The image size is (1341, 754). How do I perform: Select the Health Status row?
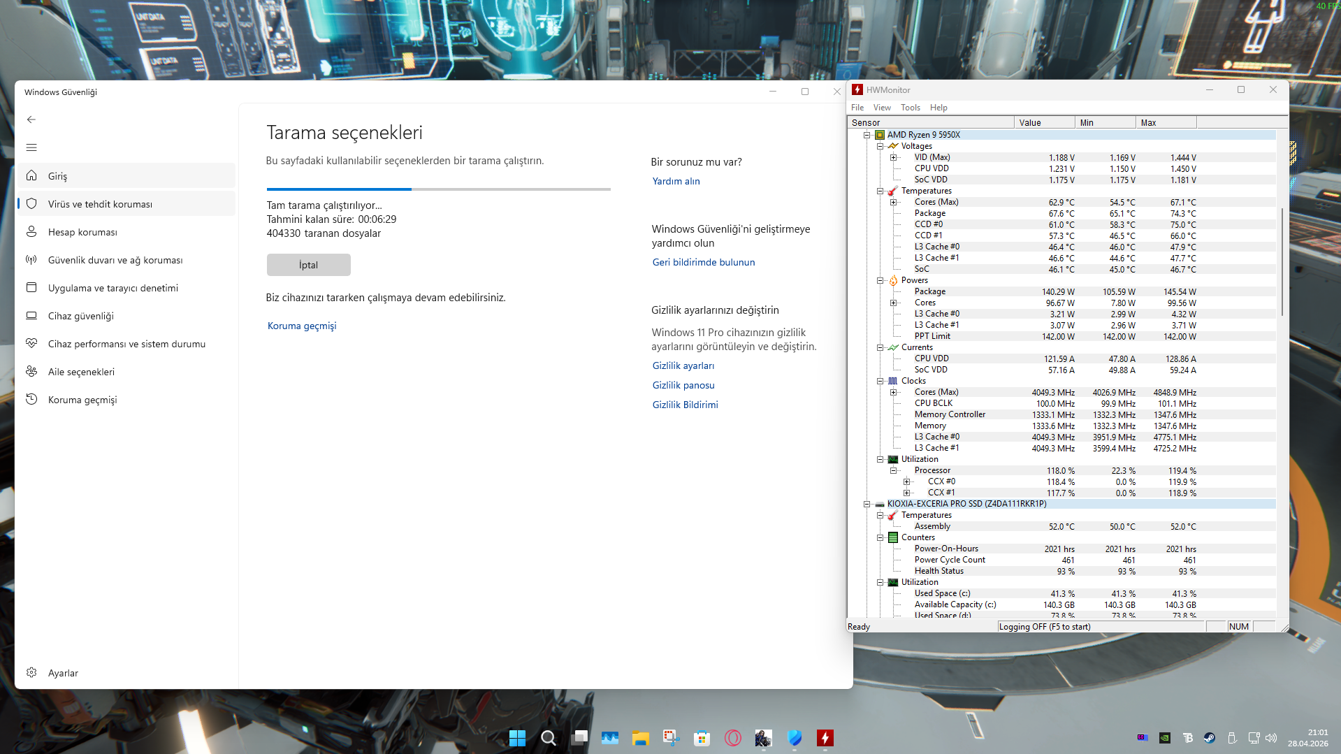click(1063, 571)
